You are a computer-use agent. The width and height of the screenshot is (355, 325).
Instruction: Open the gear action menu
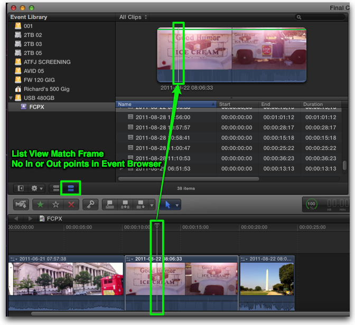pyautogui.click(x=36, y=188)
